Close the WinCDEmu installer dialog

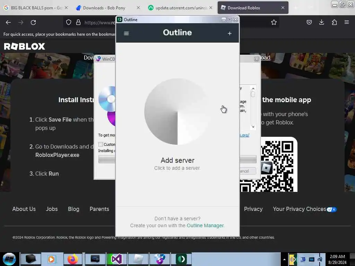pos(256,59)
